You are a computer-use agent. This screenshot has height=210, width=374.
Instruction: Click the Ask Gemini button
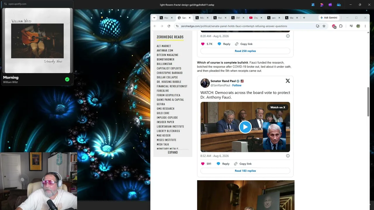coord(329,18)
